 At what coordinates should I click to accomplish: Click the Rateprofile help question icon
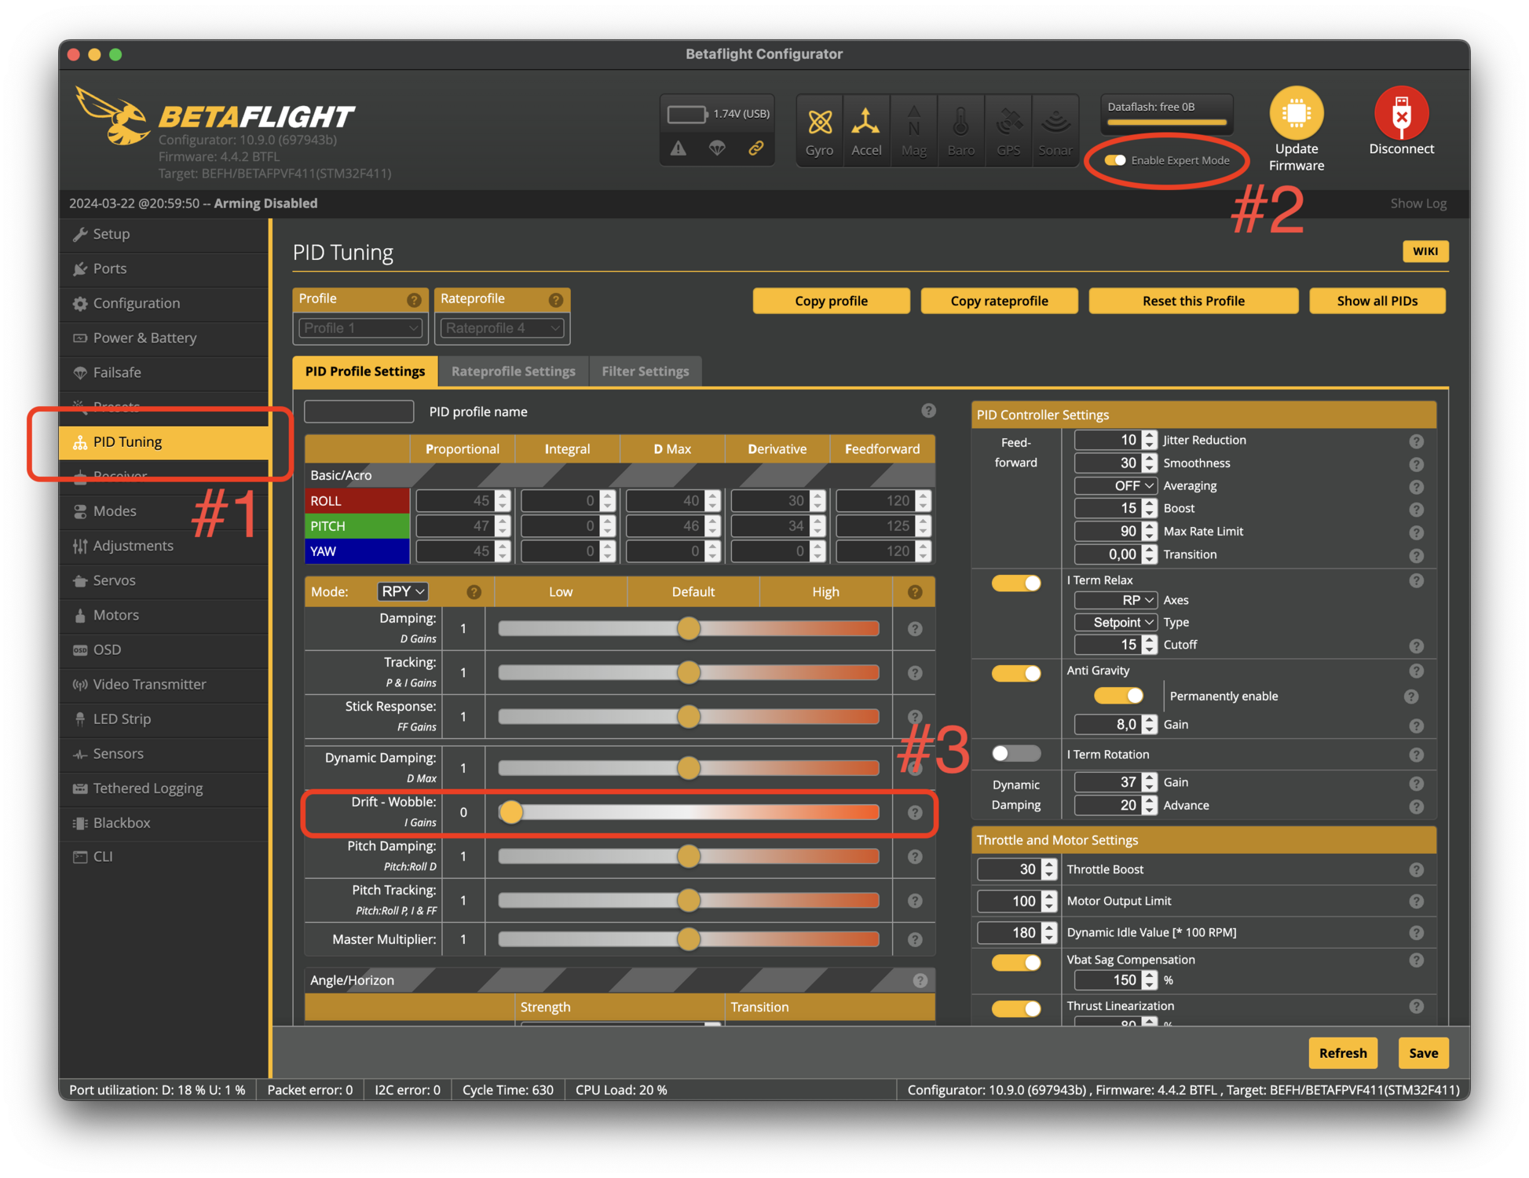555,300
